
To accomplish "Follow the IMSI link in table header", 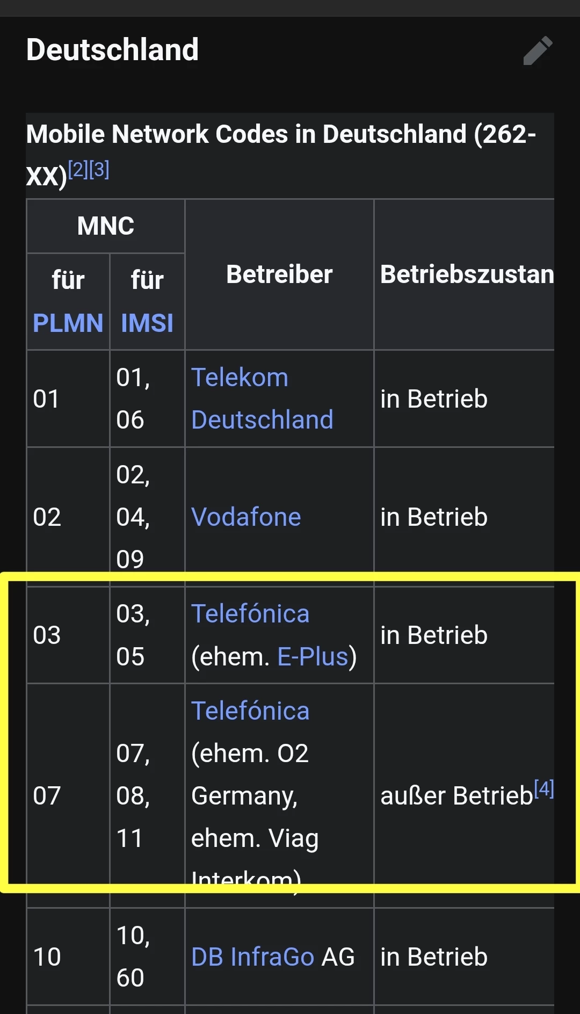I will pos(147,323).
